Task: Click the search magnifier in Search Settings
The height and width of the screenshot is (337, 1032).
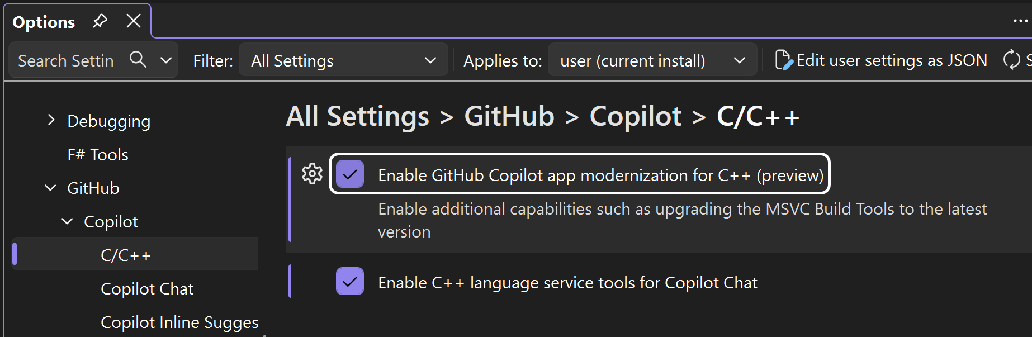Action: coord(138,60)
